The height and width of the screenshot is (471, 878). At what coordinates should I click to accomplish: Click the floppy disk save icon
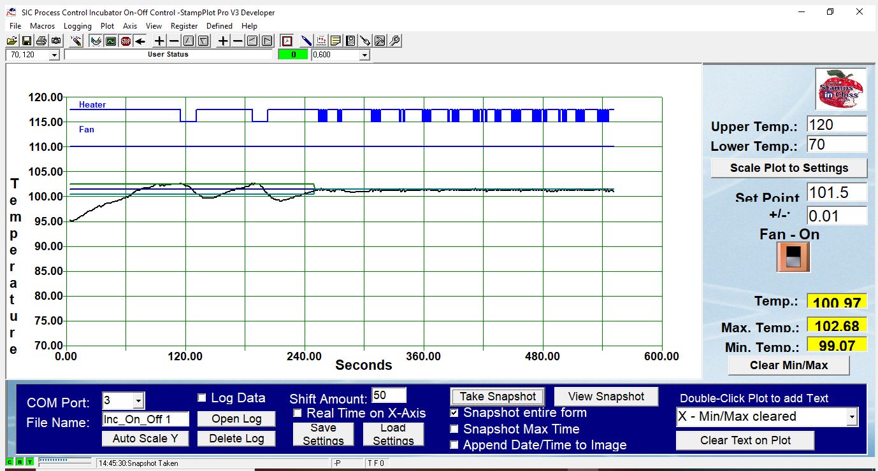click(26, 41)
